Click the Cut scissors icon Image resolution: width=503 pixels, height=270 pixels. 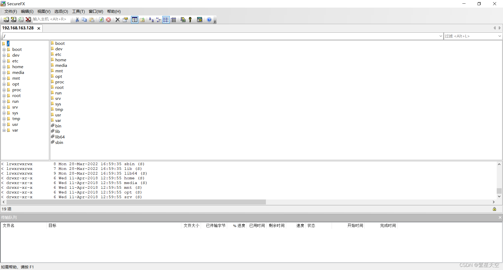tap(77, 20)
